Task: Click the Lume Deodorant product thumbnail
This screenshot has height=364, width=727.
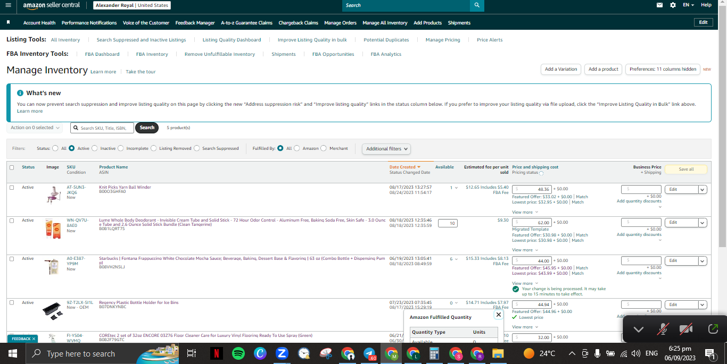Action: coord(53,229)
